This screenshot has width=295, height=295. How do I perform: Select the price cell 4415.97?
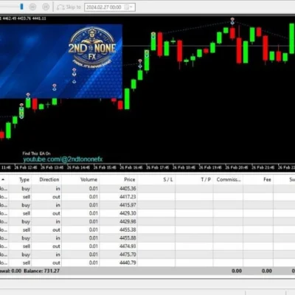tap(128, 205)
